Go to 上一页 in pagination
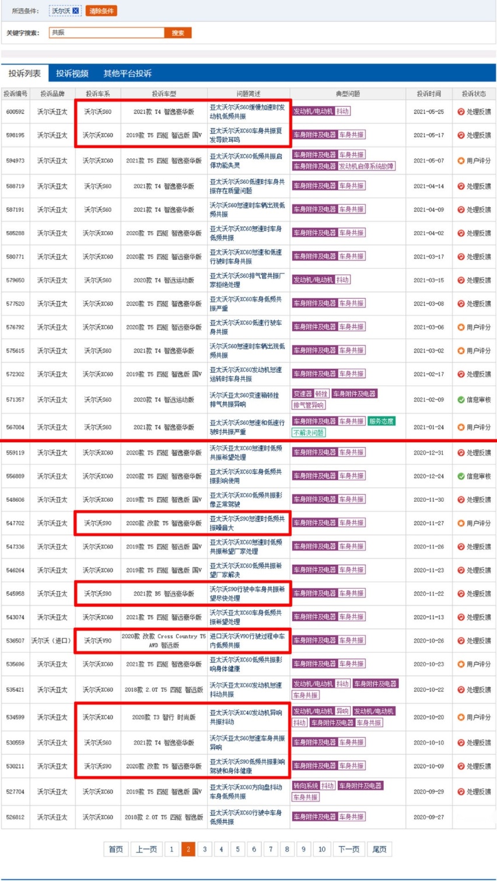497x881 pixels. pos(146,849)
